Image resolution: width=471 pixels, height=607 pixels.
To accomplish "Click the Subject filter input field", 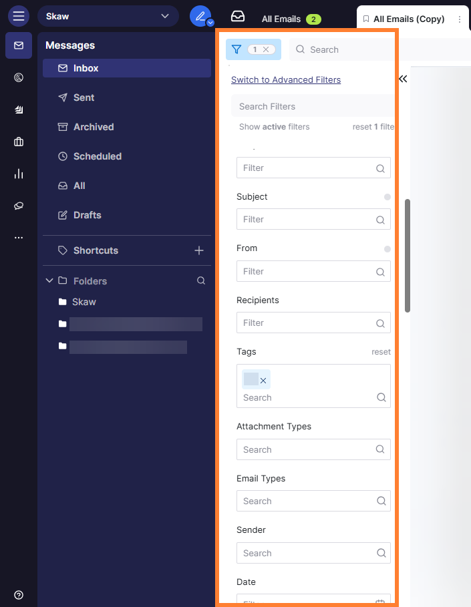I will [x=307, y=219].
